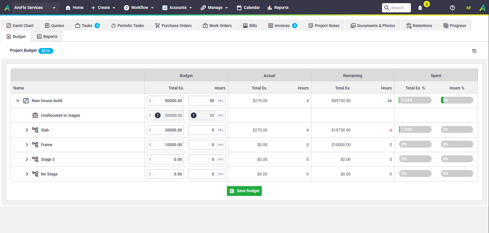Switch to the Reports sub-tab
This screenshot has height=233, width=489.
pos(47,37)
